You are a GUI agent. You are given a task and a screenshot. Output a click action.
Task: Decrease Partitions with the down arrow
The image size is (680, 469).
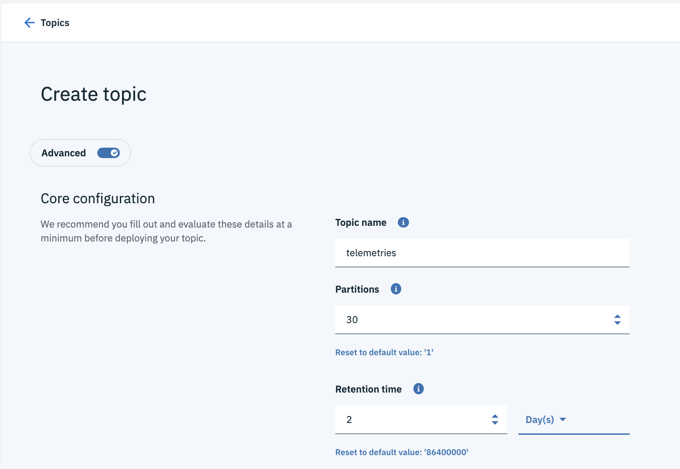point(617,323)
